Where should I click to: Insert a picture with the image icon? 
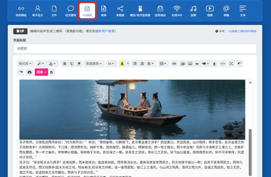coord(190,64)
